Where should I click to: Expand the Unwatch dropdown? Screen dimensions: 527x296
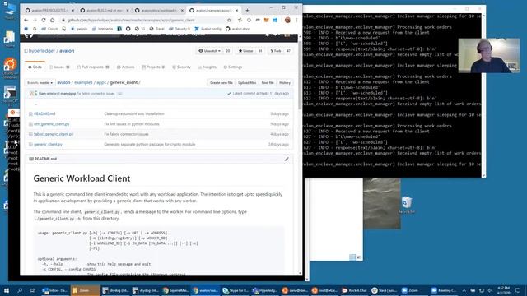point(210,51)
